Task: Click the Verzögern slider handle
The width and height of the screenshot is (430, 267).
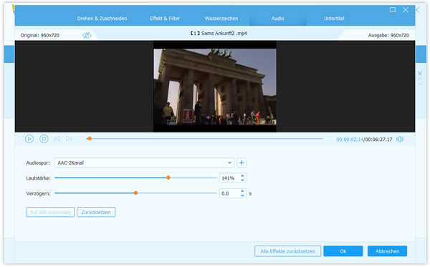Action: tap(135, 193)
